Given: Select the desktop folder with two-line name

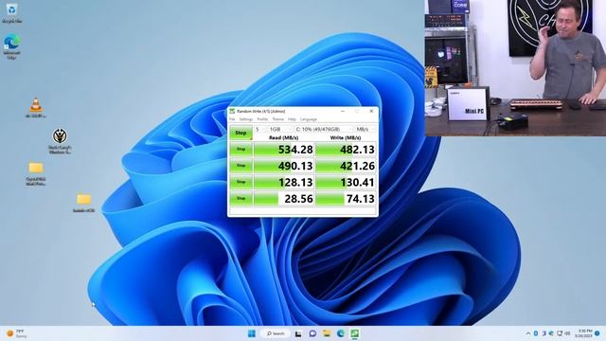Looking at the screenshot, I should pyautogui.click(x=36, y=173).
